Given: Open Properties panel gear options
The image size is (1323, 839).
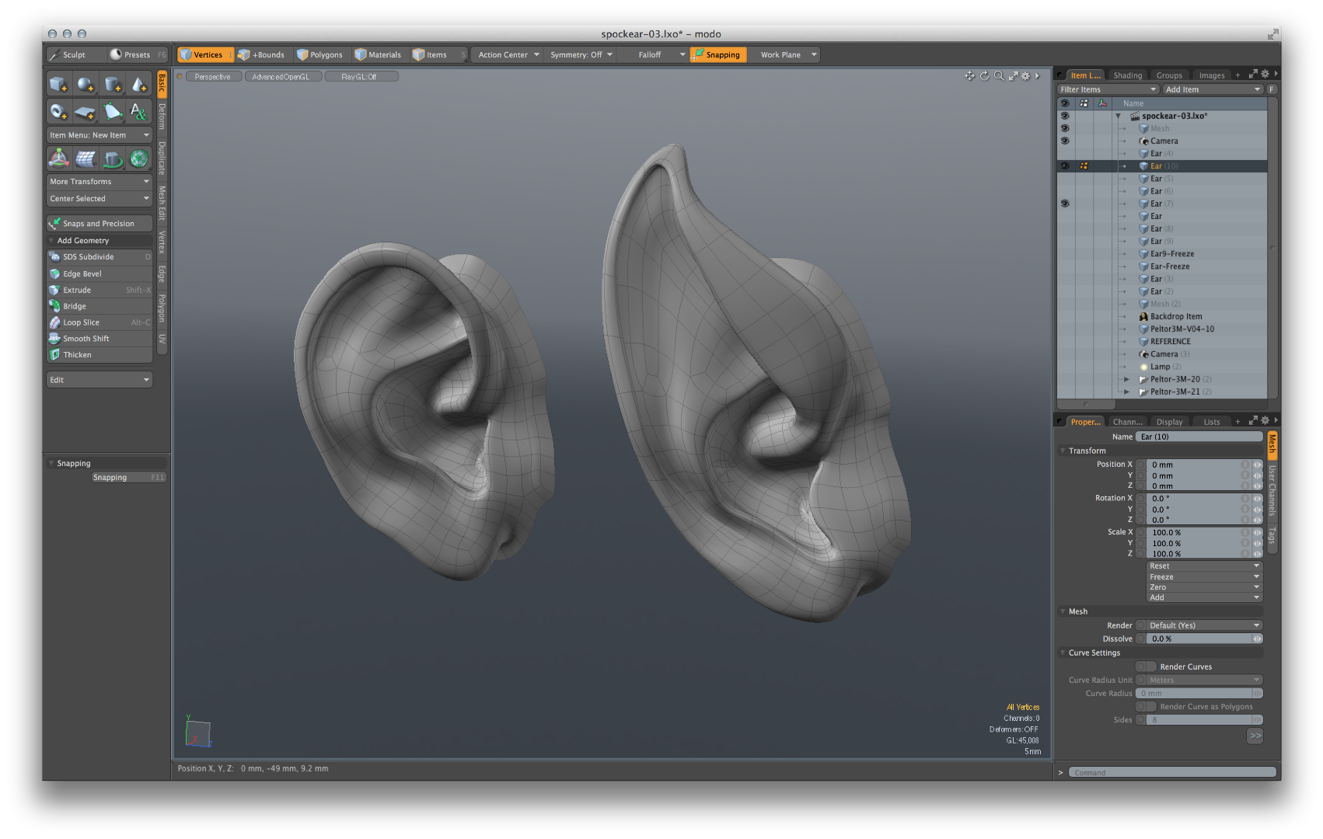Looking at the screenshot, I should tap(1265, 421).
